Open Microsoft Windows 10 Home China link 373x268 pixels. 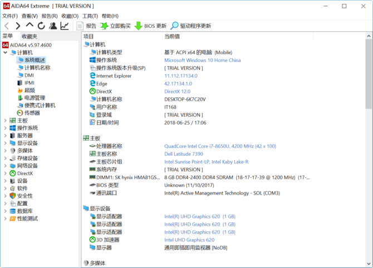(203, 61)
